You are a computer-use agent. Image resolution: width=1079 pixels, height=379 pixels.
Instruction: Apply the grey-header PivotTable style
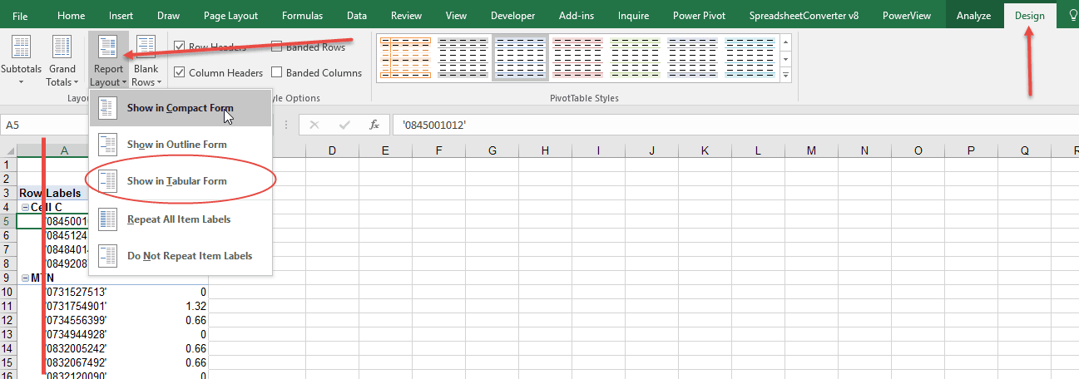463,58
